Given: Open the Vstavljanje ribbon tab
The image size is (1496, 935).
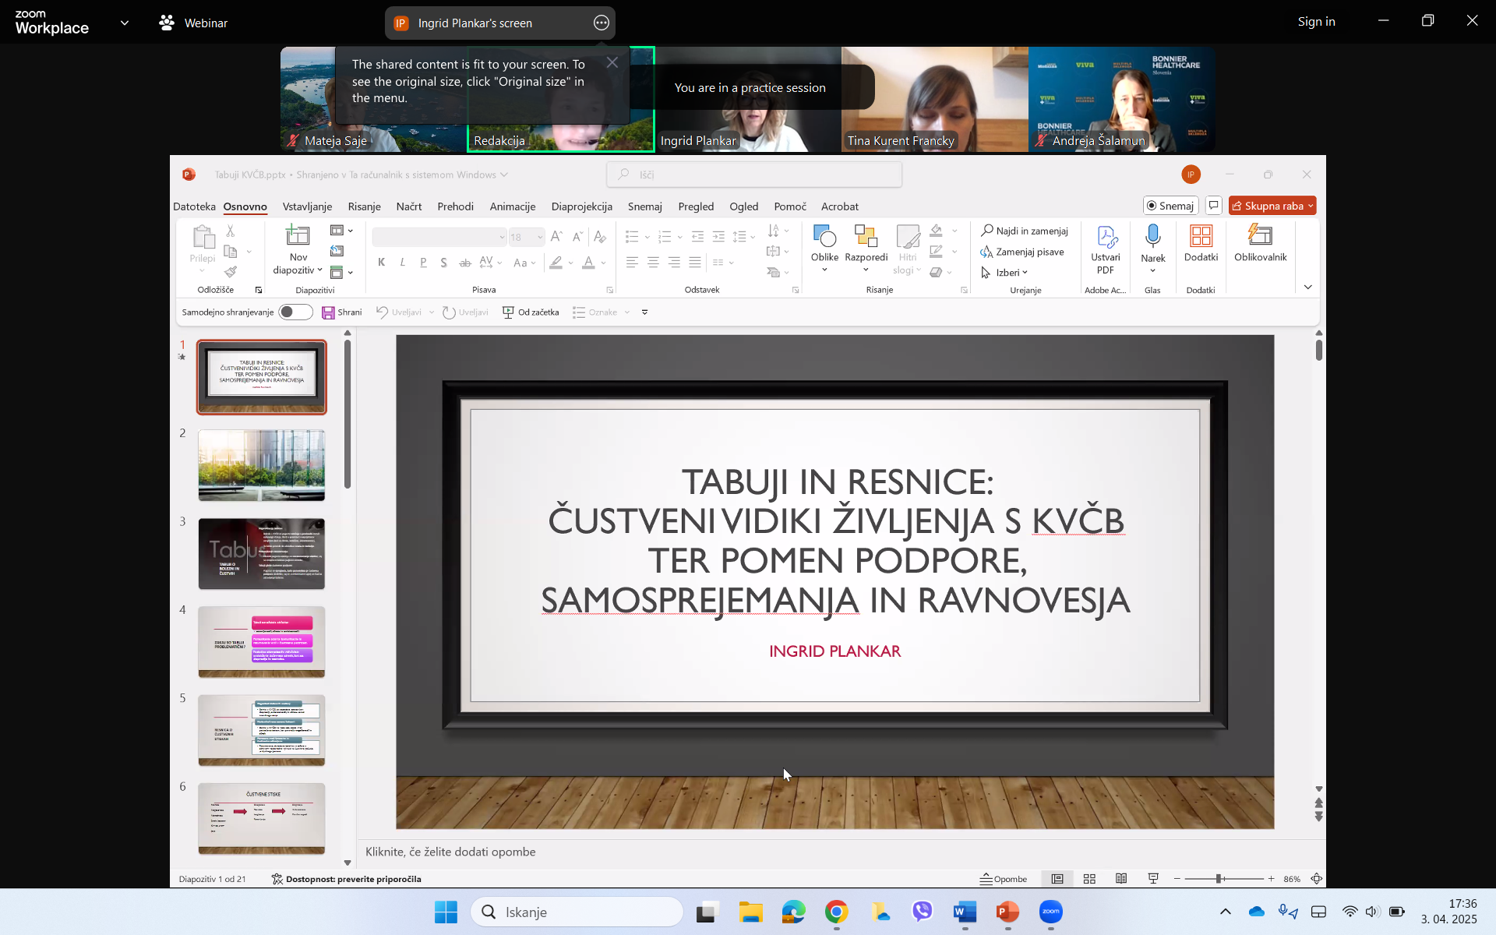Looking at the screenshot, I should pyautogui.click(x=307, y=206).
